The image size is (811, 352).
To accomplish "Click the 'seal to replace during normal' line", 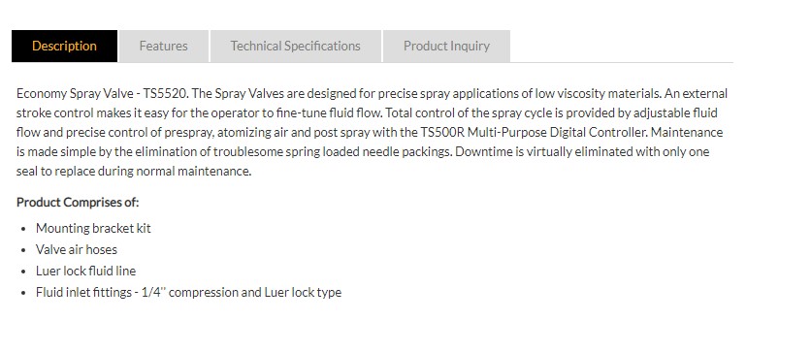I will pyautogui.click(x=96, y=172).
